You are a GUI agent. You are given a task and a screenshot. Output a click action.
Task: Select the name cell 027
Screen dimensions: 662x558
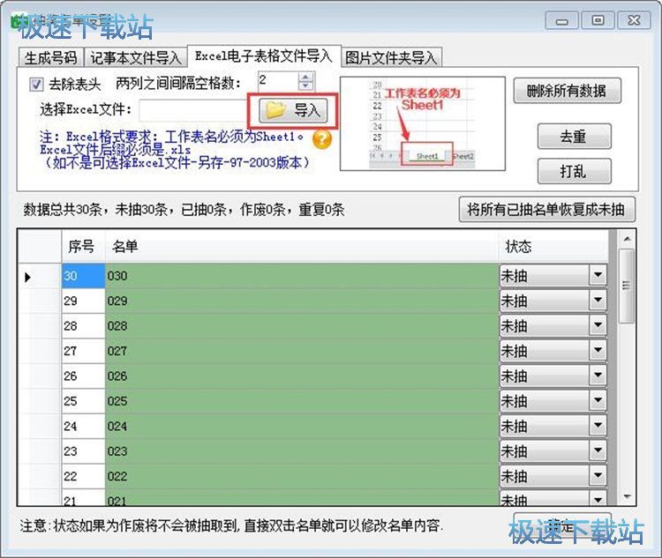(302, 351)
